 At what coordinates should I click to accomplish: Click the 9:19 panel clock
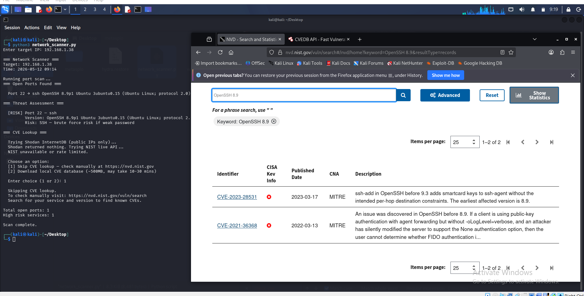pos(554,9)
